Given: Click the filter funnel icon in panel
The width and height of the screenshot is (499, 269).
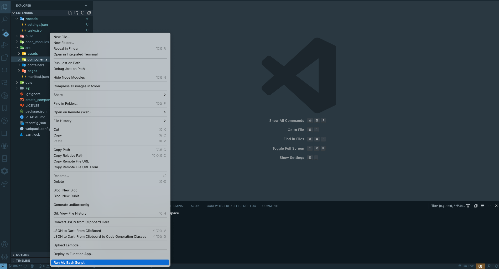Looking at the screenshot, I should point(468,206).
